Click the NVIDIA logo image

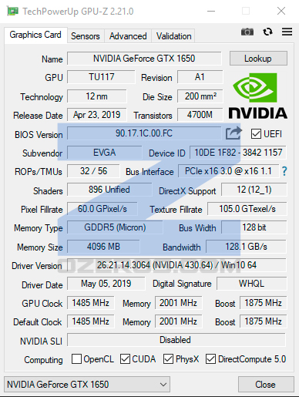(258, 96)
